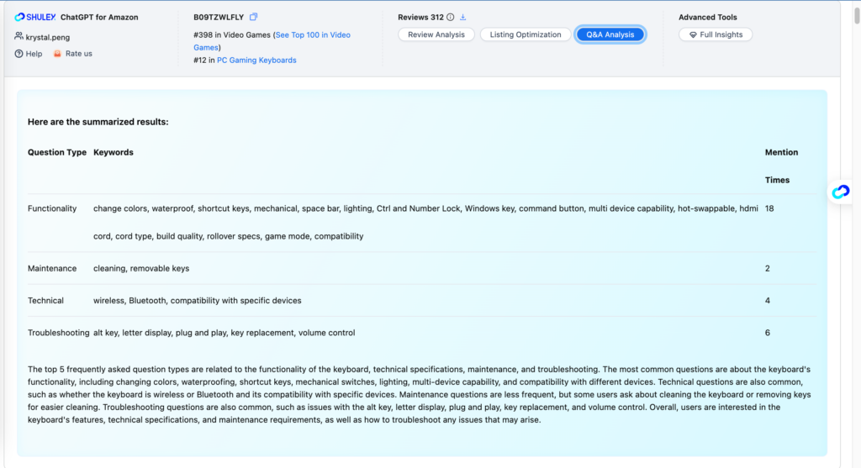Click the Advanced Tools heading
861x468 pixels.
point(708,17)
